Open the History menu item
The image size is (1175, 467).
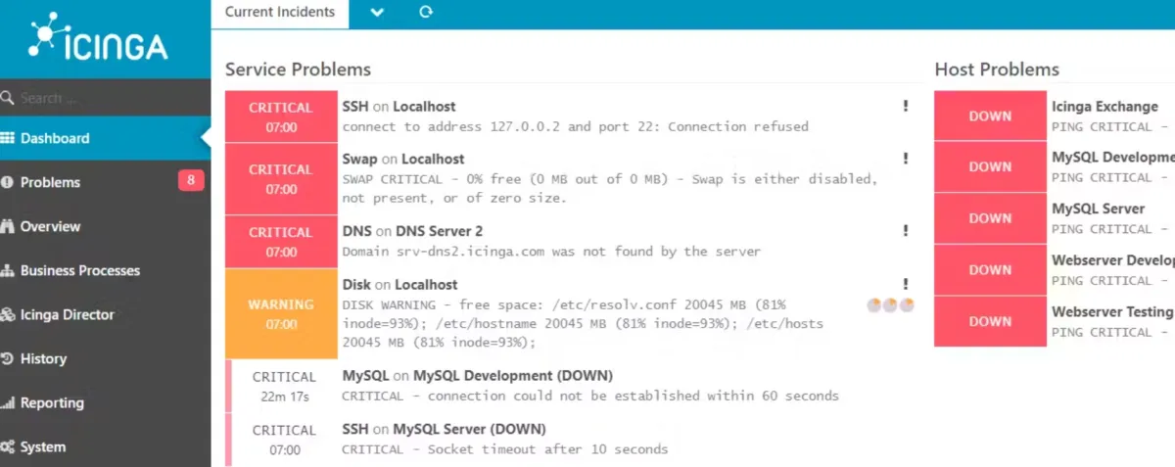coord(105,358)
